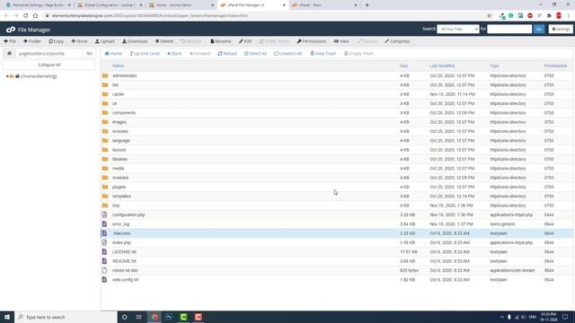Viewport: 575px width, 323px height.
Task: Click the media folder icon
Action: 105,168
